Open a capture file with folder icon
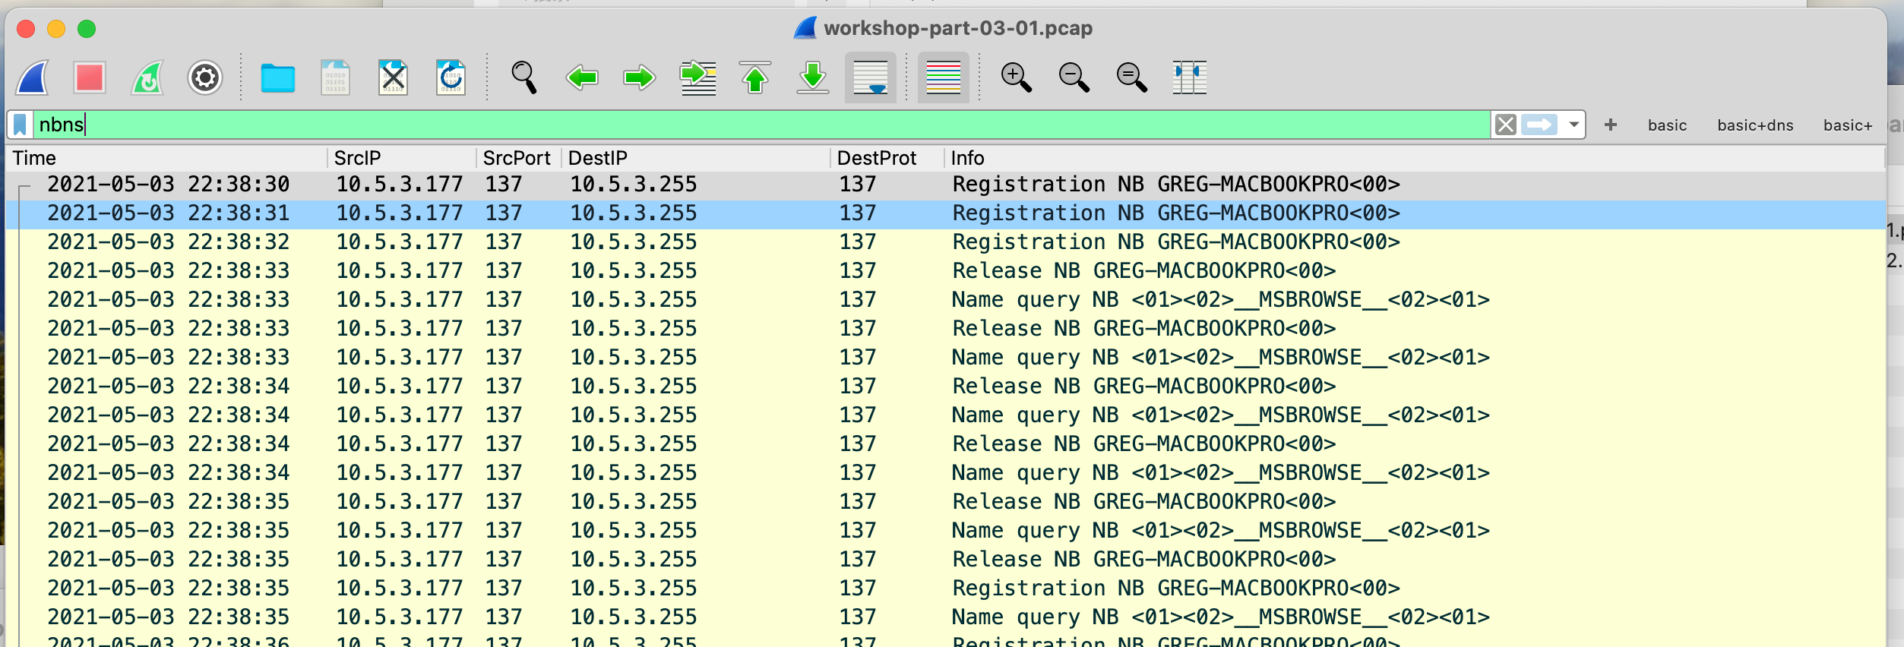Screen dimensions: 1904x647 [277, 77]
